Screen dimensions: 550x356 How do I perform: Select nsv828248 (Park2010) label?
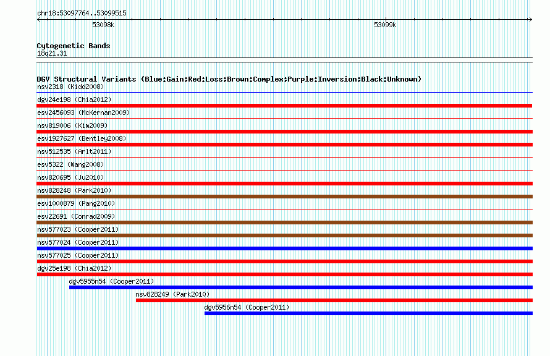(x=74, y=190)
